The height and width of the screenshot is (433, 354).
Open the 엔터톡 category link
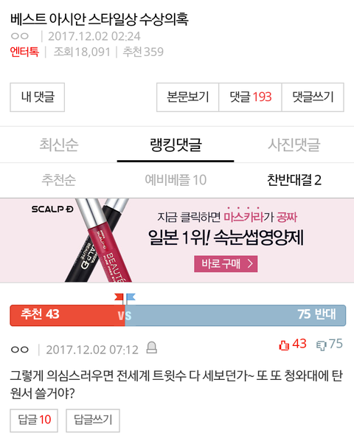coord(24,52)
